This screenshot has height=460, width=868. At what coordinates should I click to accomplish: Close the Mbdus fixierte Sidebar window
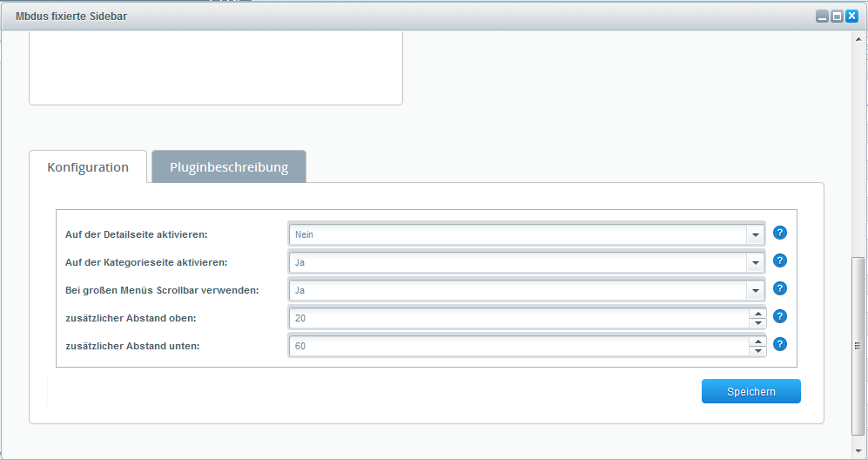click(x=851, y=16)
